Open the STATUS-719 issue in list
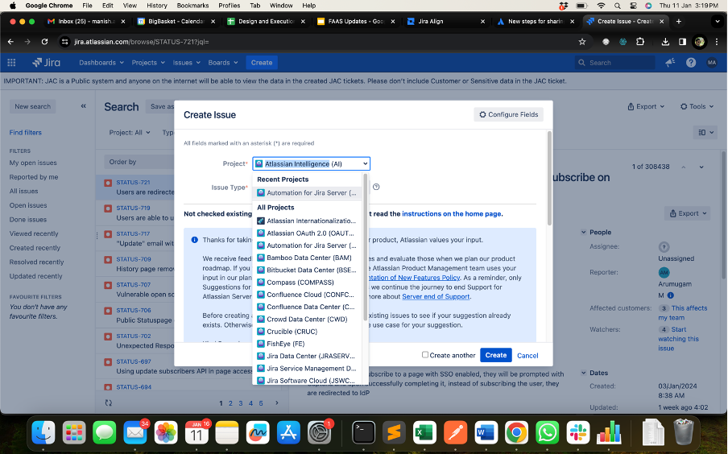The width and height of the screenshot is (728, 454). coord(133,208)
